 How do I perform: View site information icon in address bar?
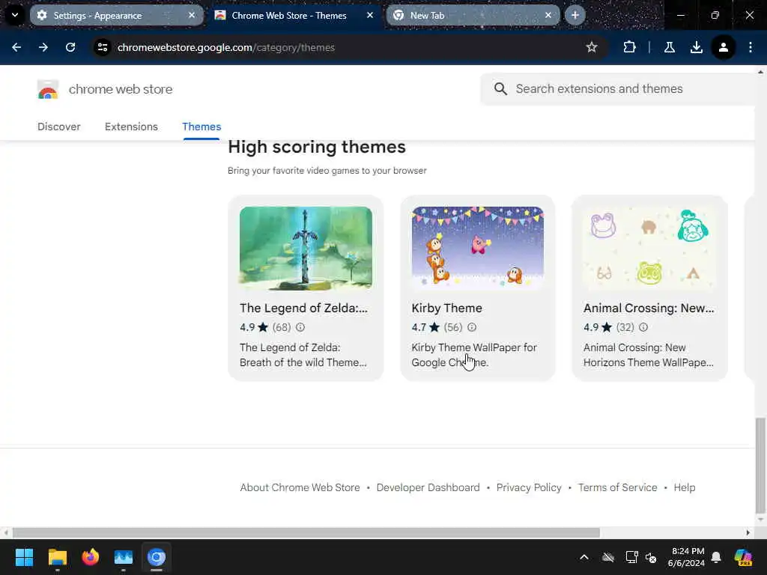[102, 47]
